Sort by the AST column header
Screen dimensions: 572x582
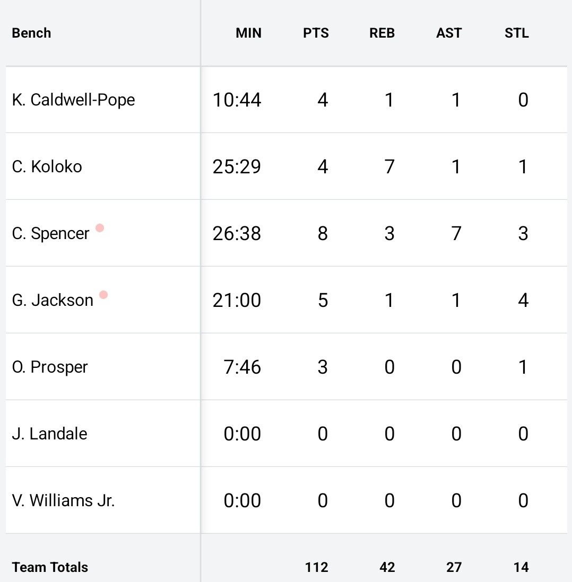tap(449, 33)
